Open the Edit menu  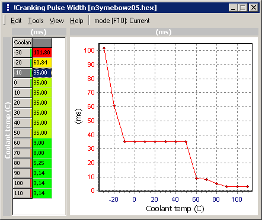(16, 21)
